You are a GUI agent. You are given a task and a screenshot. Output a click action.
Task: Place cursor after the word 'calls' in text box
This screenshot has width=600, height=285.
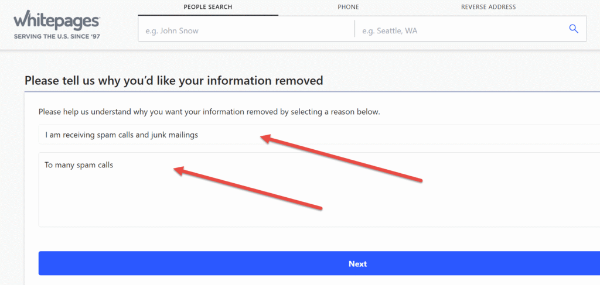114,166
